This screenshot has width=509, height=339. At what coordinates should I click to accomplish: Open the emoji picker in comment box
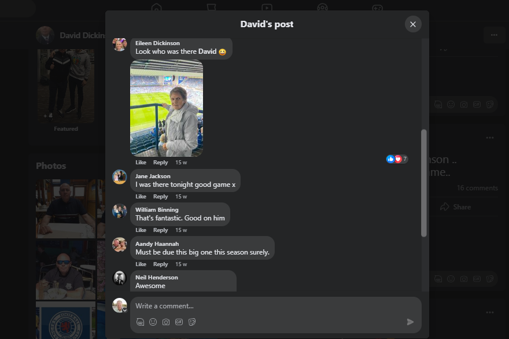click(x=153, y=322)
